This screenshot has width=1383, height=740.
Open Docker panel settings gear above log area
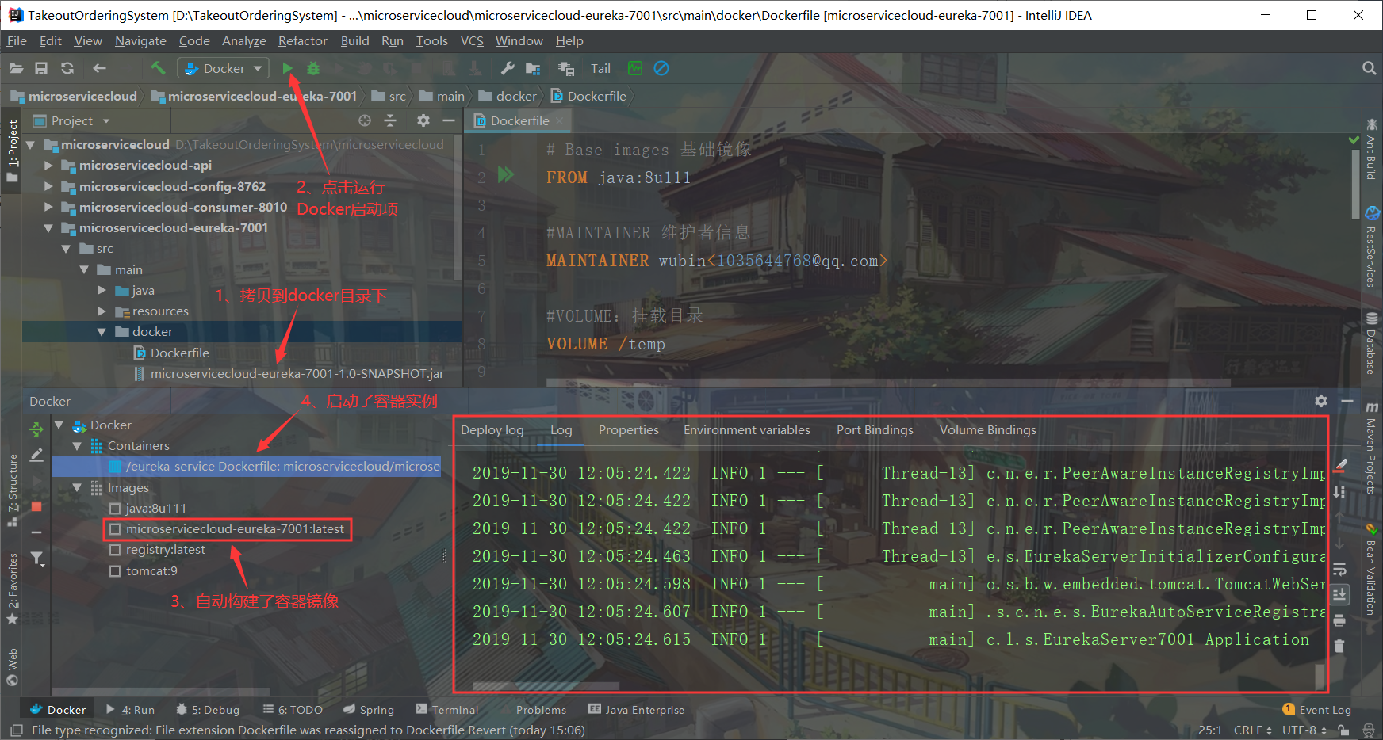[x=1320, y=401]
